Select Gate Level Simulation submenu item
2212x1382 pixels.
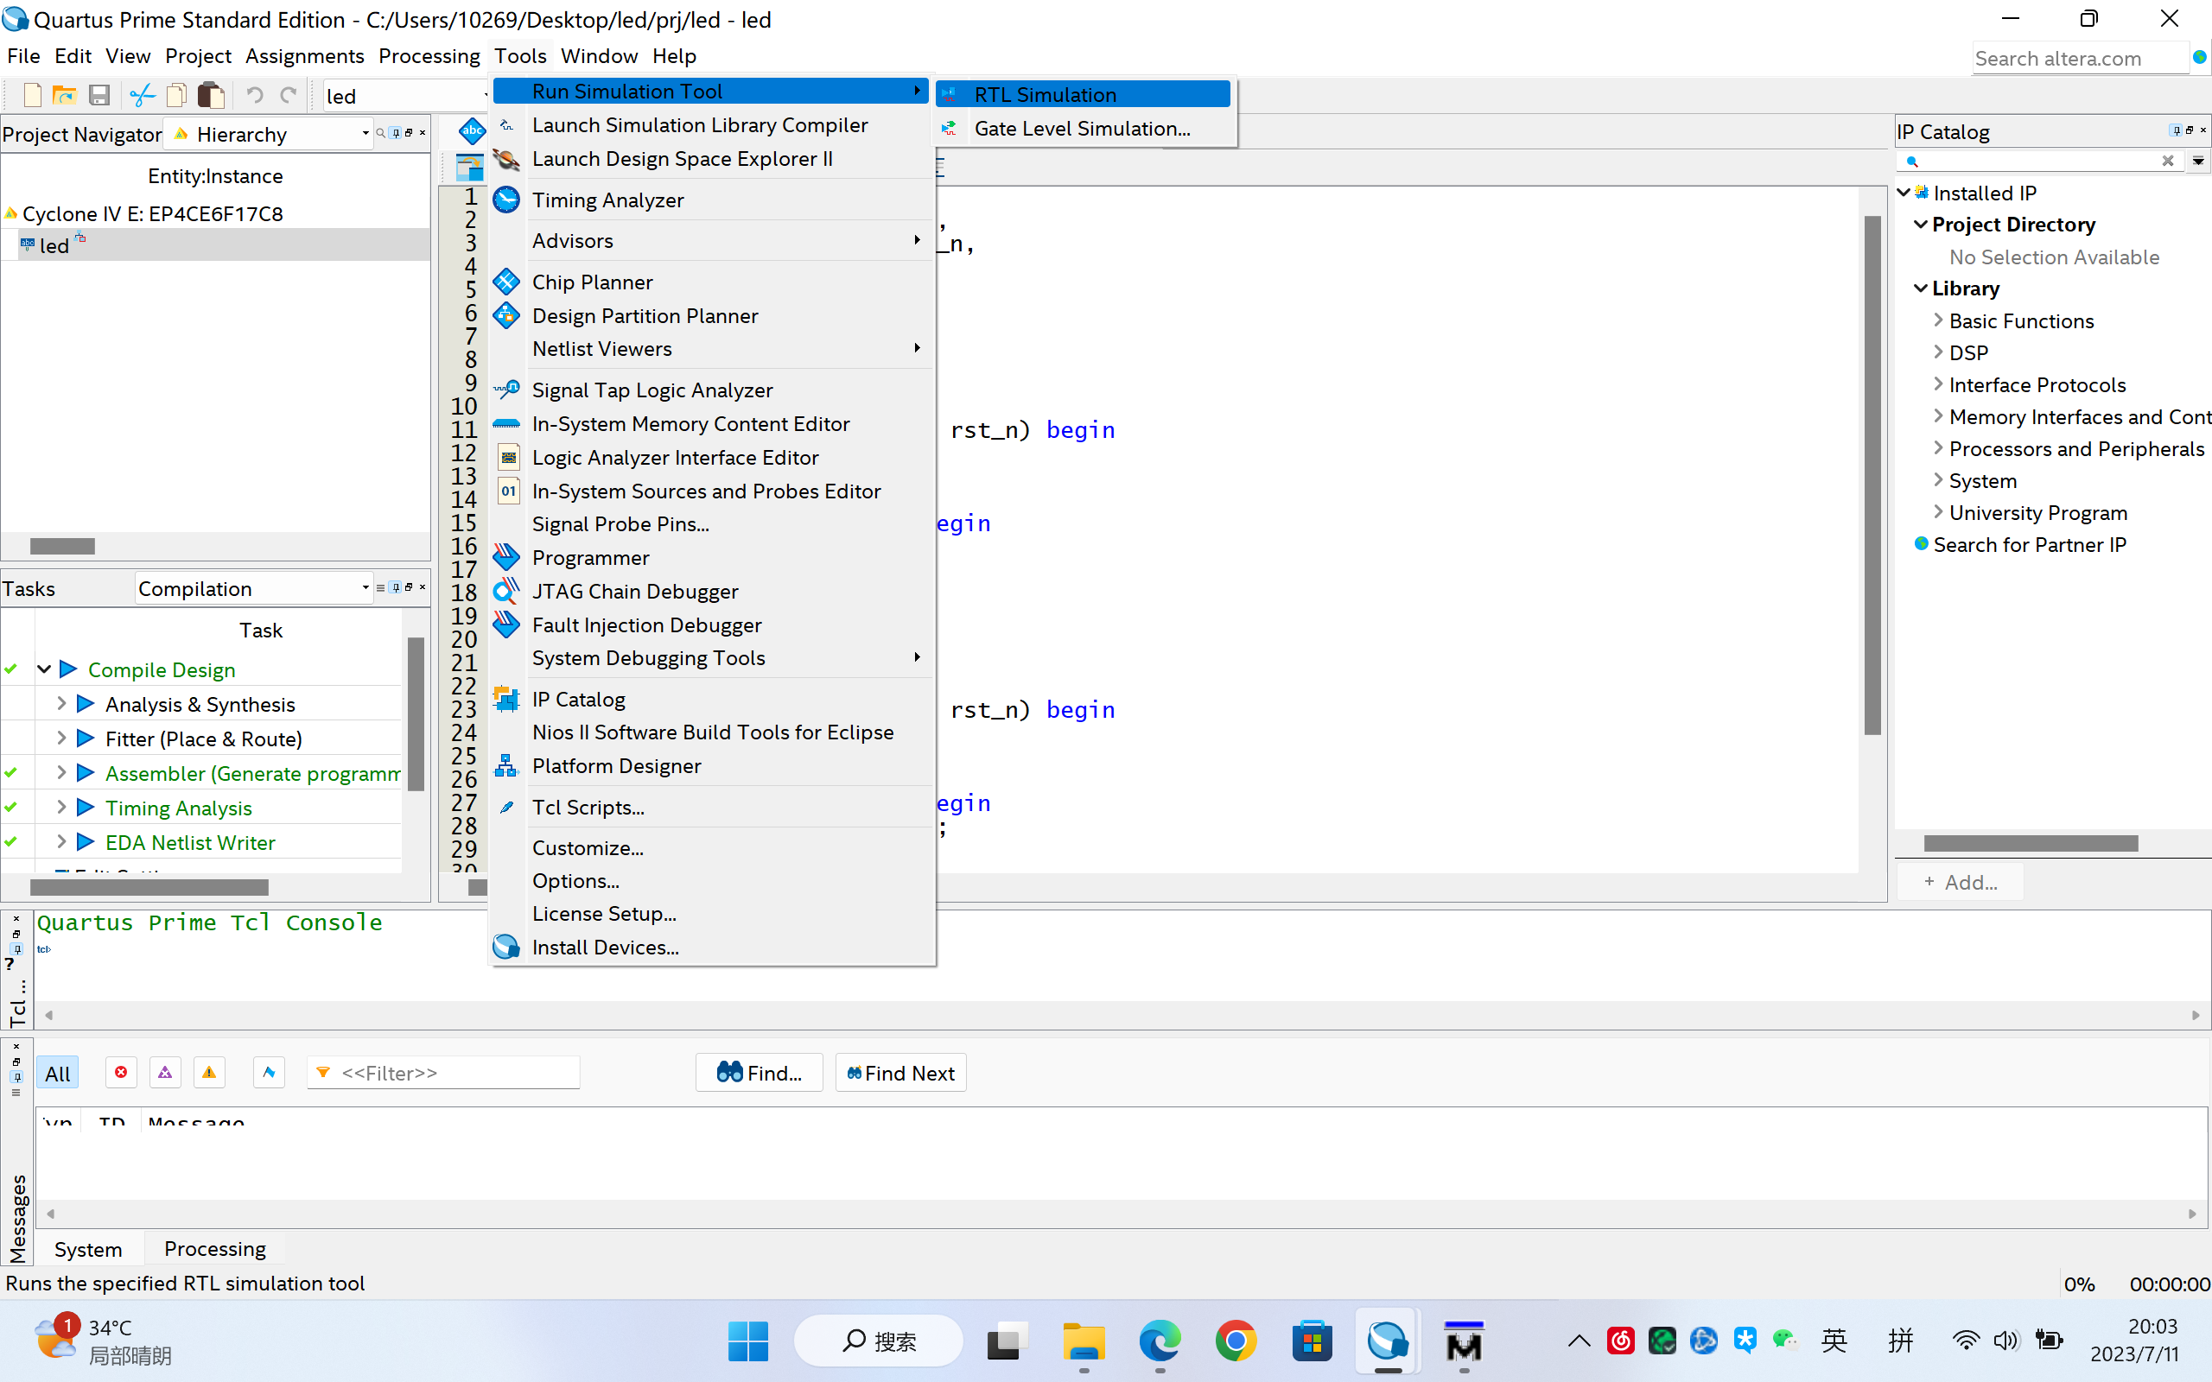coord(1084,128)
